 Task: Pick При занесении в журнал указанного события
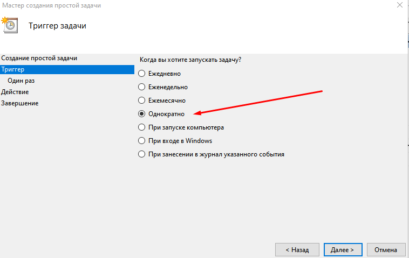tap(142, 154)
